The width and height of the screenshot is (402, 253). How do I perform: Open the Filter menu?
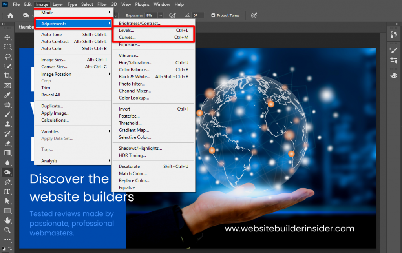102,4
